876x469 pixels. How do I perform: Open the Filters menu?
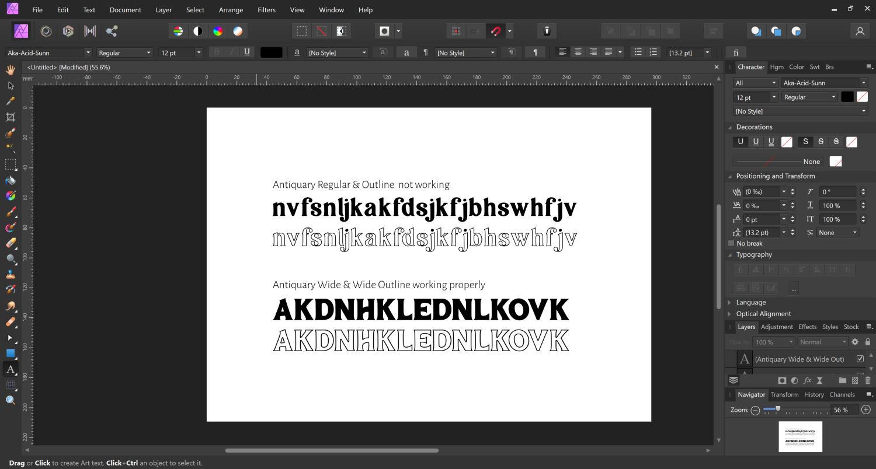pyautogui.click(x=266, y=10)
